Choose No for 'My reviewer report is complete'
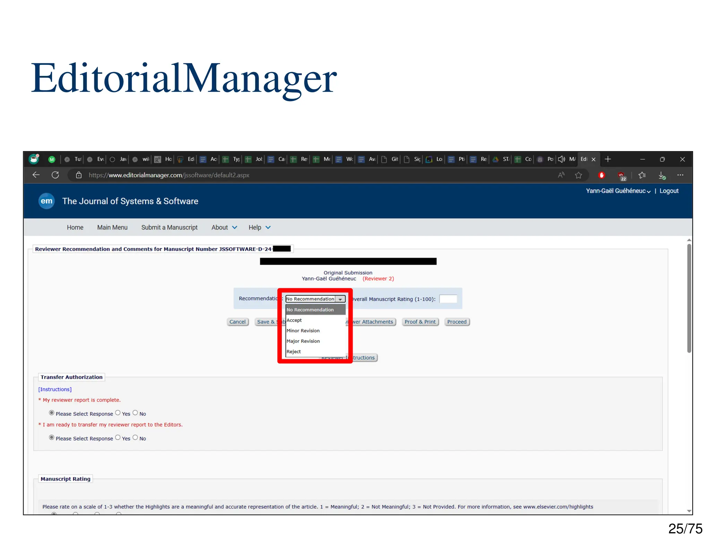710x548 pixels. pyautogui.click(x=135, y=413)
